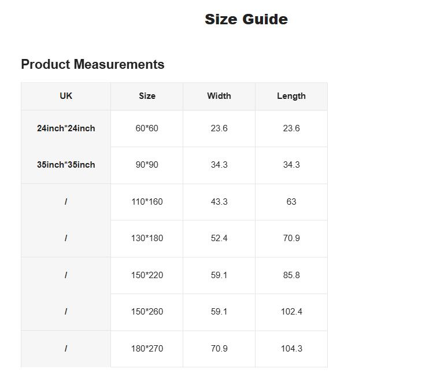Click the 130*180 size cell
The width and height of the screenshot is (448, 377).
click(147, 238)
